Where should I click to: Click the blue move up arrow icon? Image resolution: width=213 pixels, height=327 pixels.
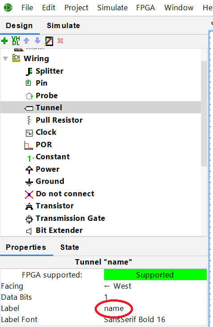point(26,41)
